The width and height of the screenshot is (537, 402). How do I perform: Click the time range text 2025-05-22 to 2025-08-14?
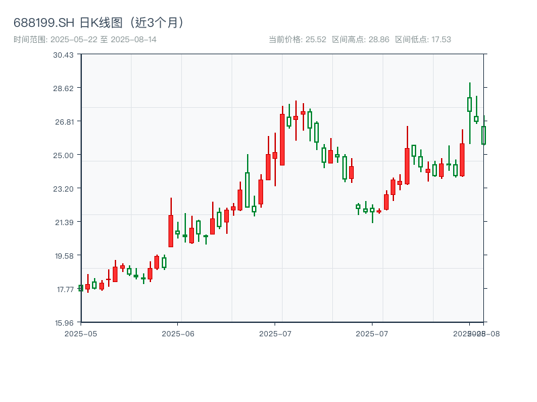coord(85,40)
